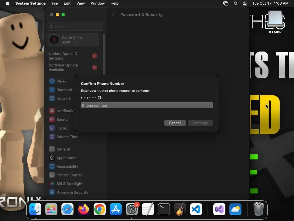
Task: Open Control Center in menu bar
Action: coord(245,3)
